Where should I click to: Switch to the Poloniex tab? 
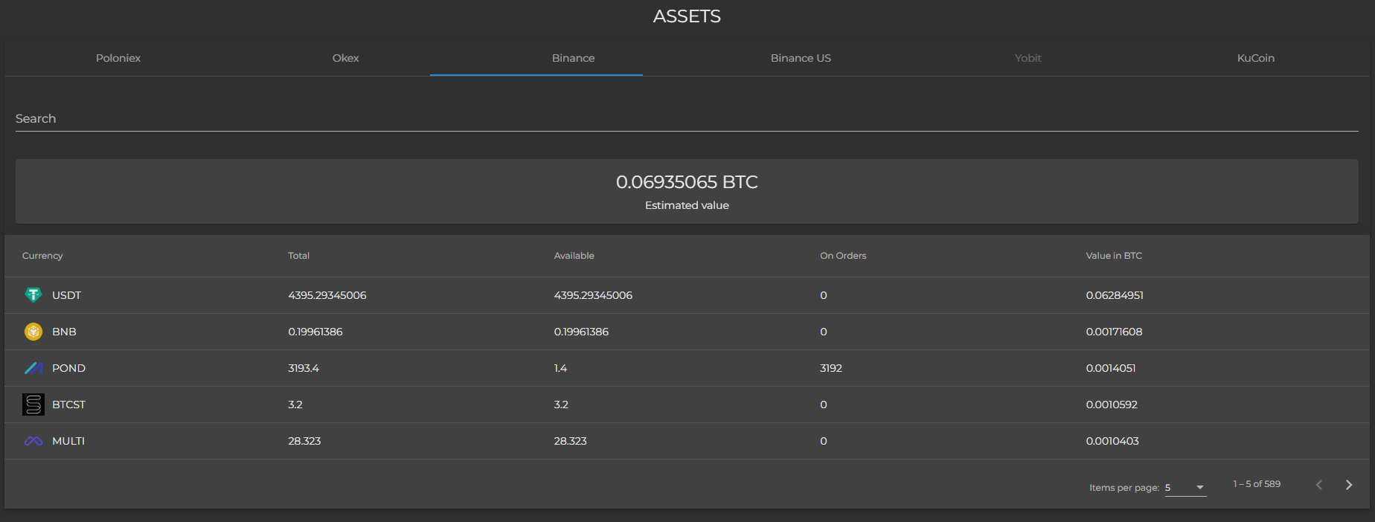pyautogui.click(x=118, y=58)
